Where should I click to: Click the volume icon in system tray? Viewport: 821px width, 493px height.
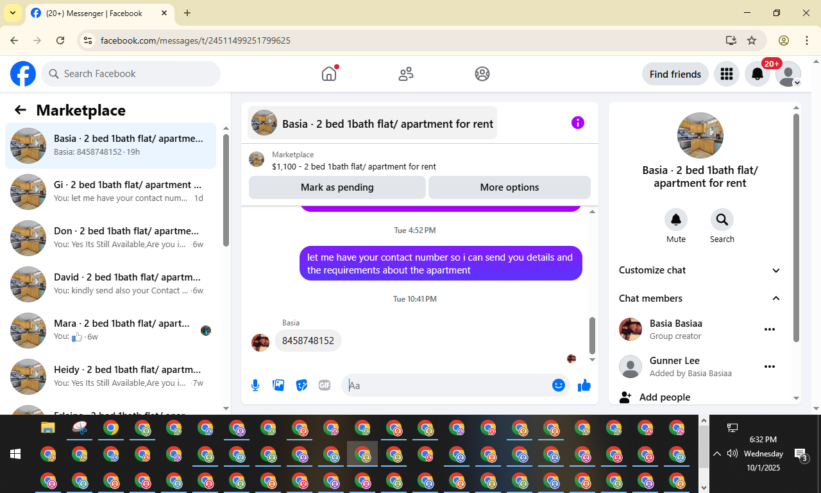point(732,454)
